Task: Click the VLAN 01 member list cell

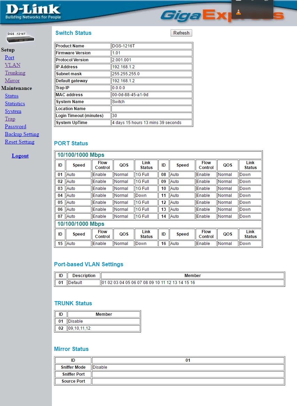Action: pos(193,283)
